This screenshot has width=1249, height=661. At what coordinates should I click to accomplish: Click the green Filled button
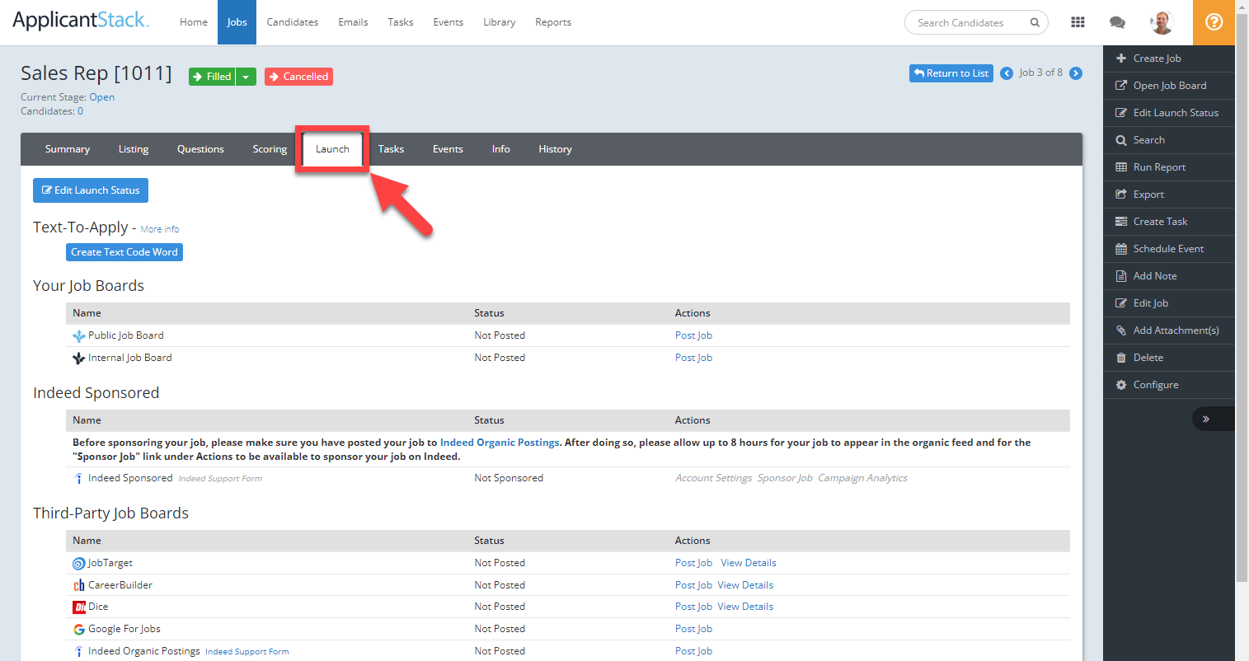(x=213, y=77)
